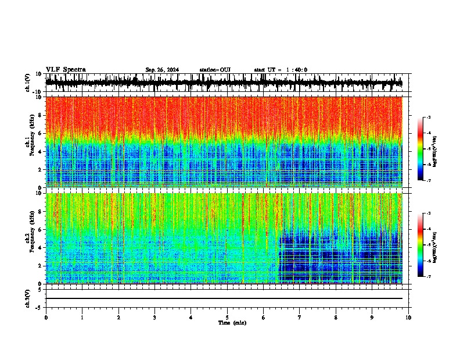Click the last time tick label "10"
The height and width of the screenshot is (356, 460).
point(408,318)
